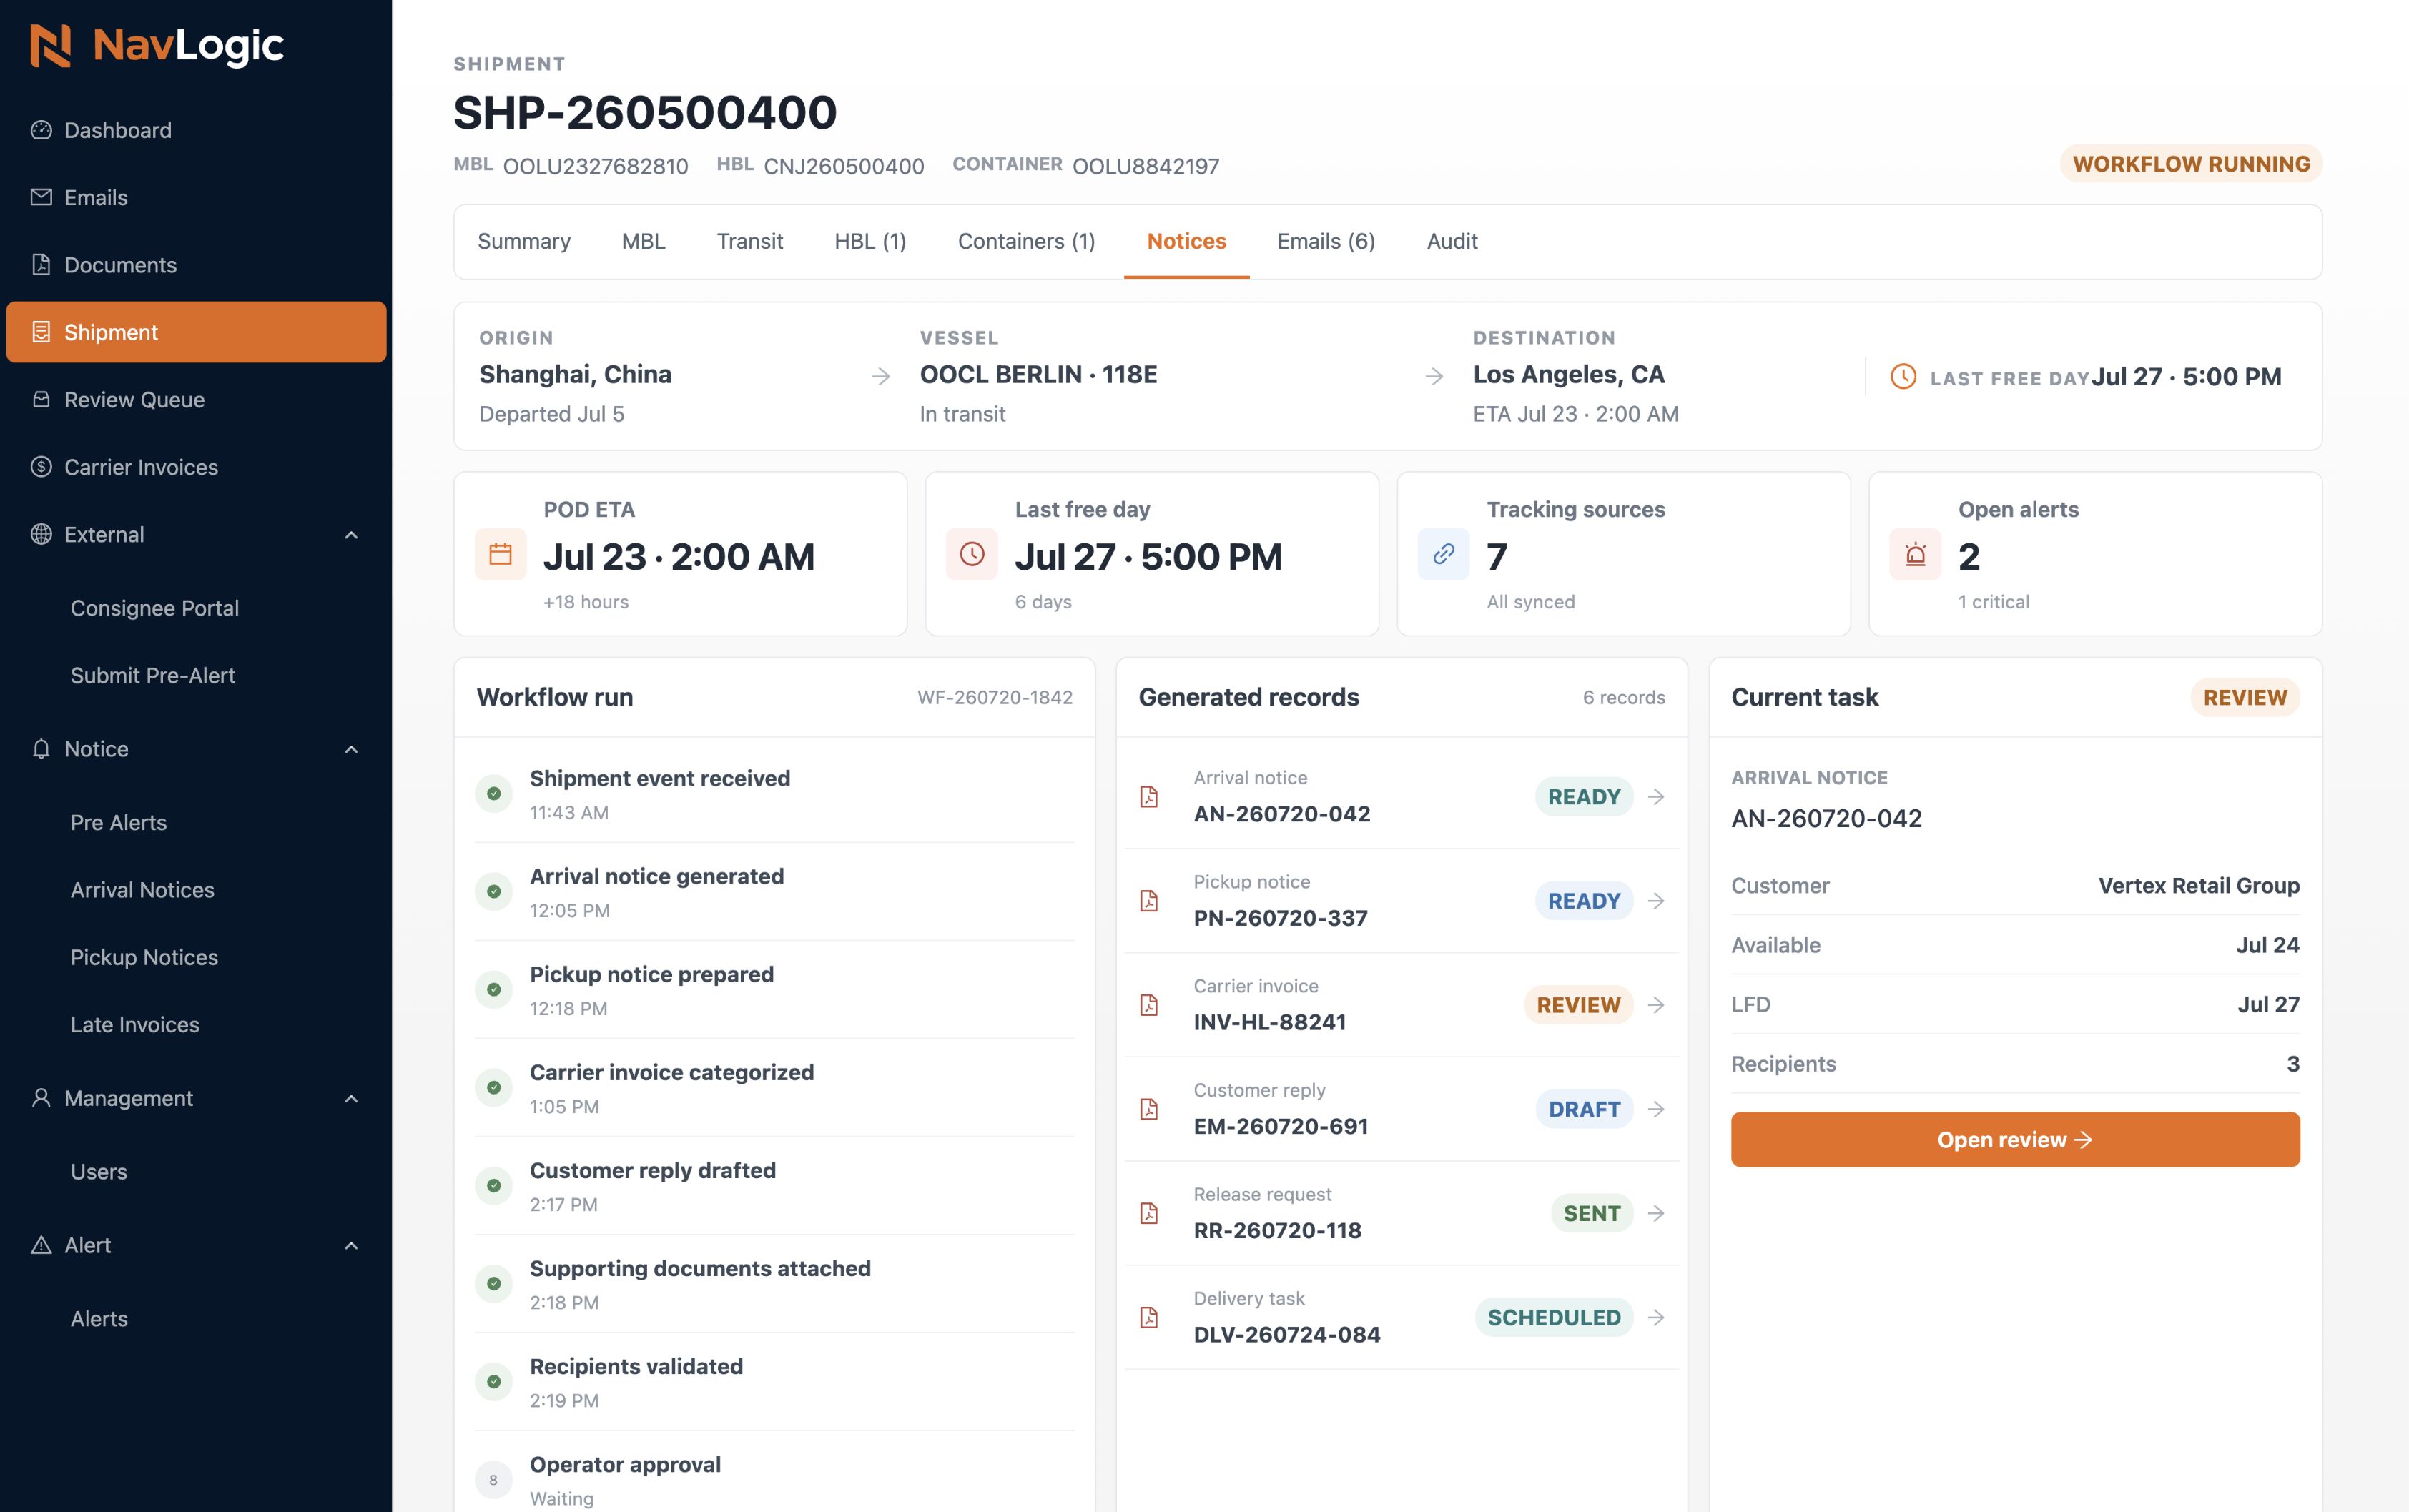Click the clock icon beside LAST FREE DAY

pos(1903,377)
